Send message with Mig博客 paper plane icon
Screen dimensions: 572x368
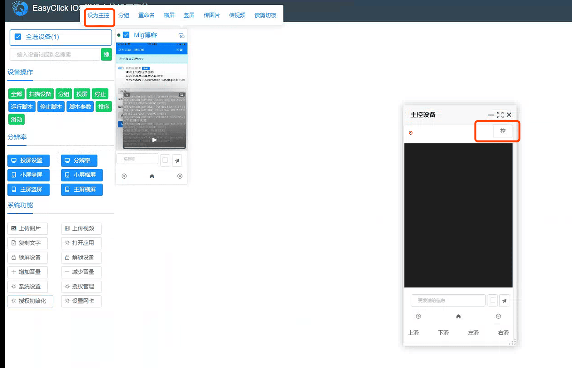(x=177, y=160)
